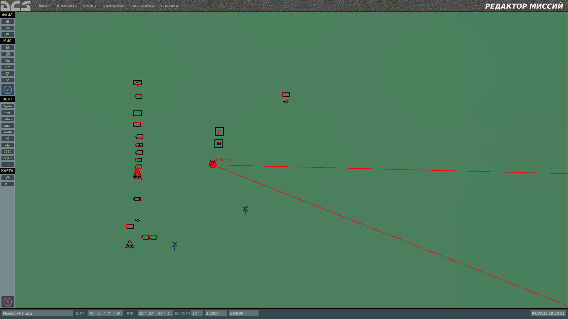Viewport: 568px width, 319px height.
Task: Select the ПНЦ red triangle unit
Action: pyautogui.click(x=137, y=174)
